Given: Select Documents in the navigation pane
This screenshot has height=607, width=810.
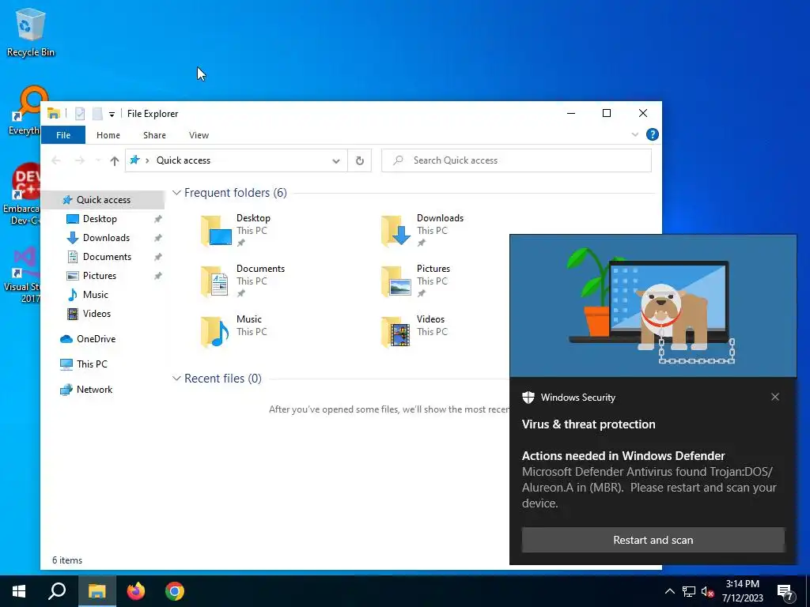Looking at the screenshot, I should pyautogui.click(x=107, y=257).
